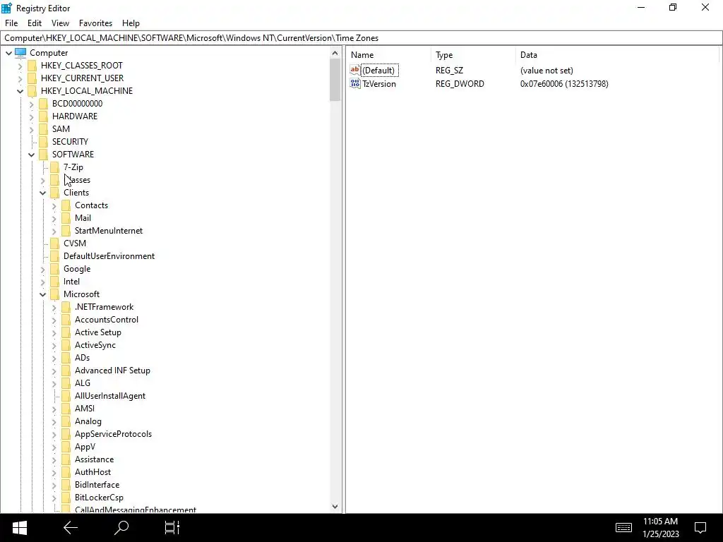Expand the Intel key

click(43, 282)
